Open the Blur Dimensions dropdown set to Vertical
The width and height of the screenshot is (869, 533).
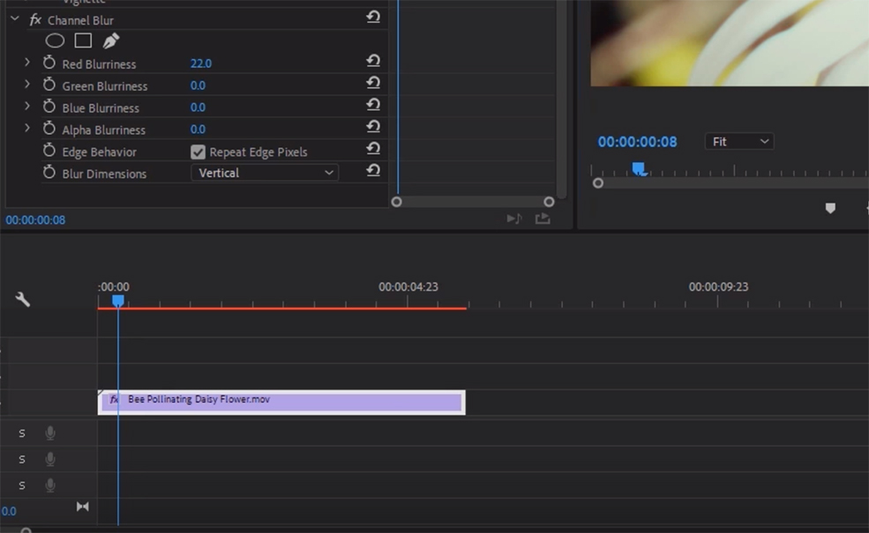(265, 174)
